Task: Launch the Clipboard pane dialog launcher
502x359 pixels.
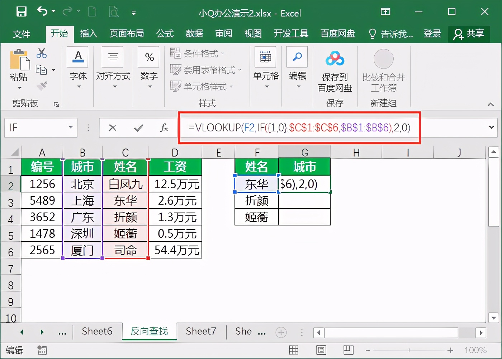Action: pyautogui.click(x=56, y=104)
